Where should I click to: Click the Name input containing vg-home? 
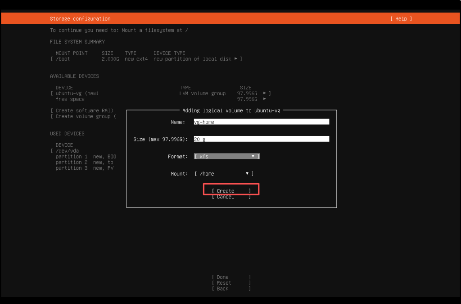click(x=261, y=121)
